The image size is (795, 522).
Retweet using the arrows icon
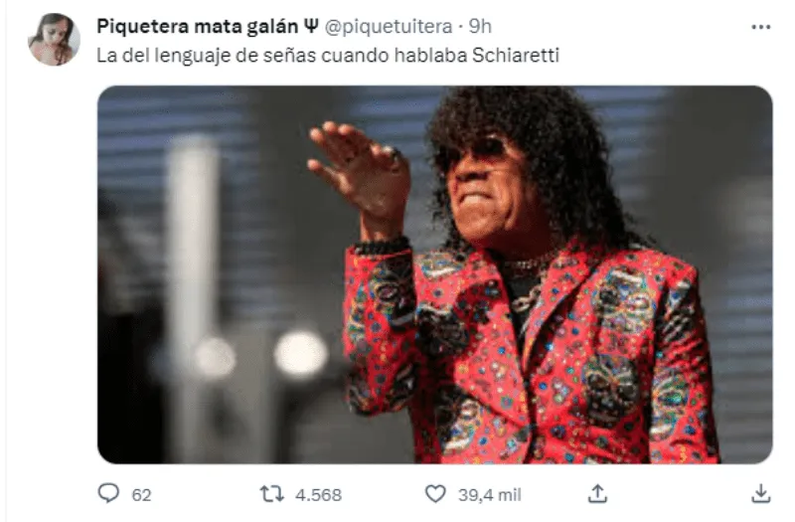tap(271, 493)
